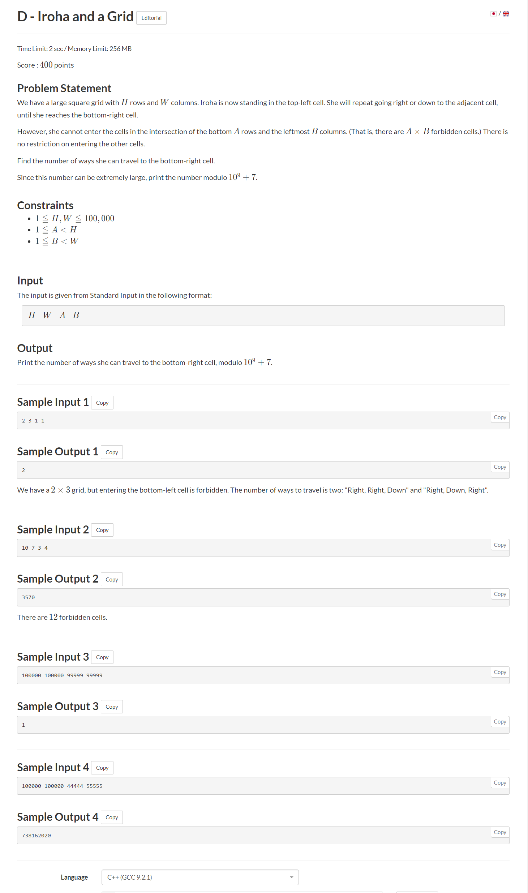This screenshot has height=893, width=528.
Task: Open the Language dropdown showing C++ (GCC 9.2.1)
Action: click(200, 877)
